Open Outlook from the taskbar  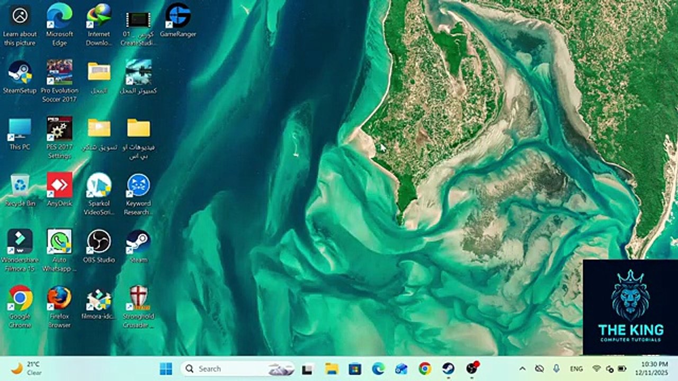402,369
